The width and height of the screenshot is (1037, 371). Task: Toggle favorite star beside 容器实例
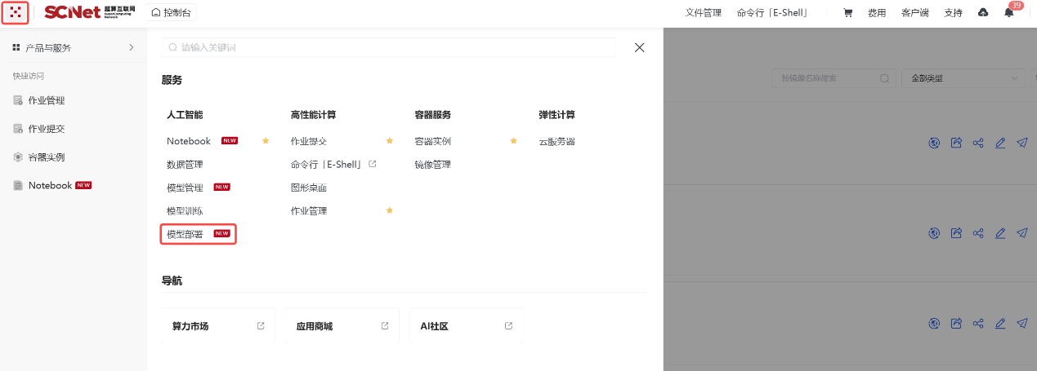tap(513, 141)
